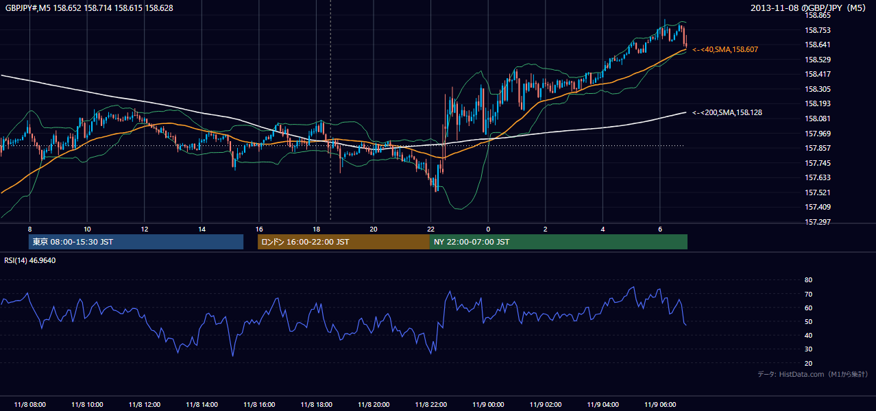Click price axis value 158.641
The image size is (876, 411).
818,45
